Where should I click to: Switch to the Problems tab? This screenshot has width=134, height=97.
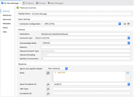tap(28, 3)
